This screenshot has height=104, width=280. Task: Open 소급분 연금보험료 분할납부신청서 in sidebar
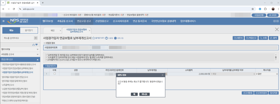pyautogui.click(x=15, y=89)
